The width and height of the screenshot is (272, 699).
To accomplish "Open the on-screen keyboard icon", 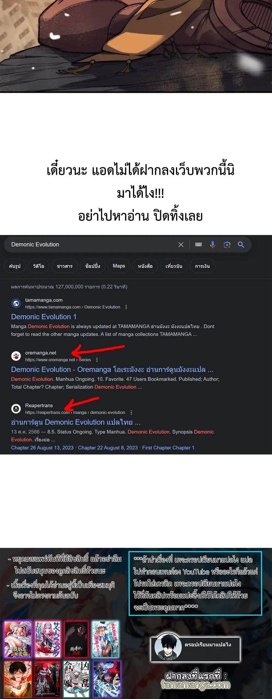I will (x=199, y=245).
